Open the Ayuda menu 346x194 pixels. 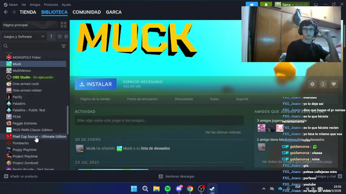click(66, 5)
